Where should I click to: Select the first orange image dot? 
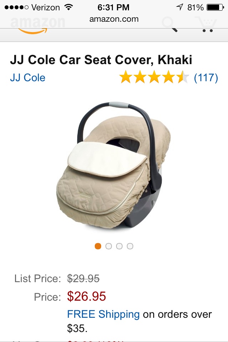tap(98, 246)
